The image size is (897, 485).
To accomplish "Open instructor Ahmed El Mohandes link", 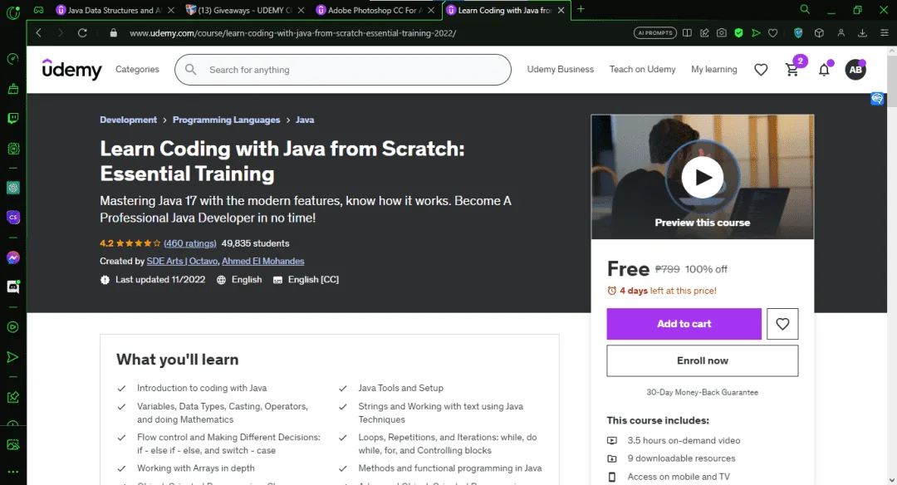I will point(263,262).
